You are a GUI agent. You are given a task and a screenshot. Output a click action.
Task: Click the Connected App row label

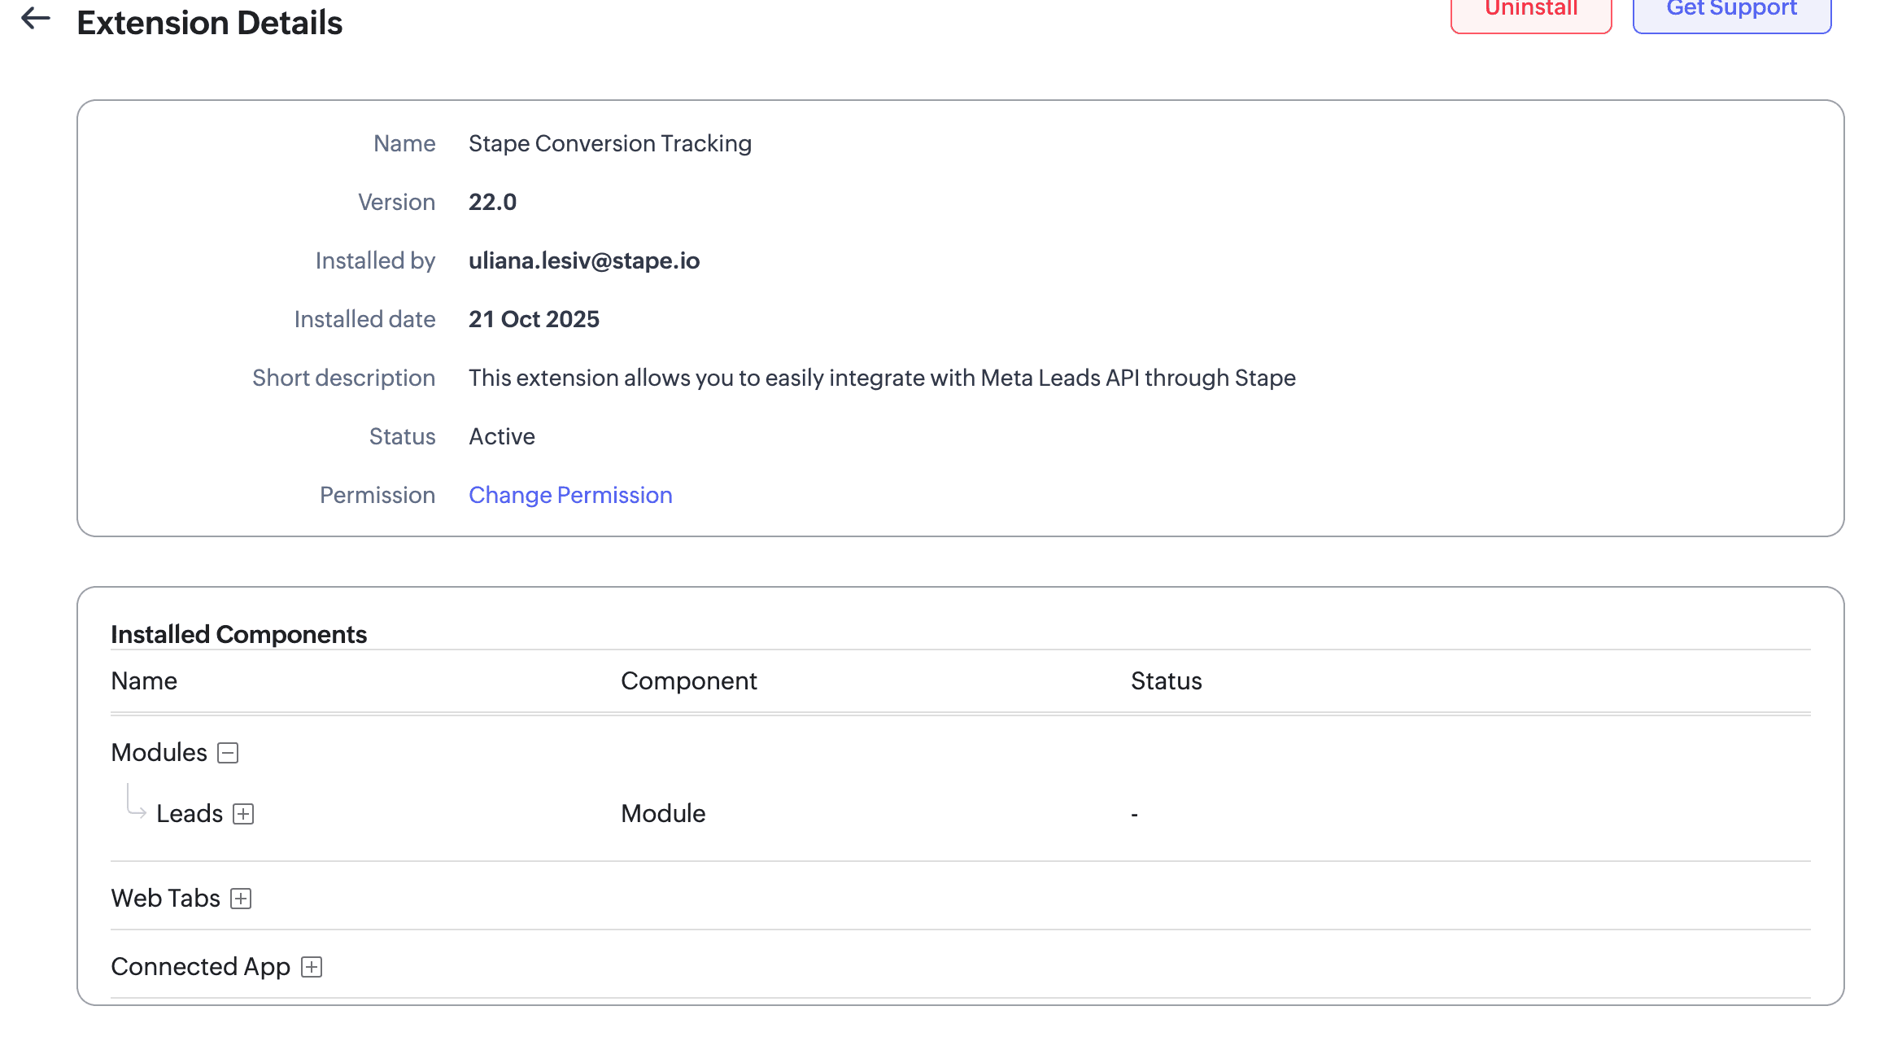(200, 967)
